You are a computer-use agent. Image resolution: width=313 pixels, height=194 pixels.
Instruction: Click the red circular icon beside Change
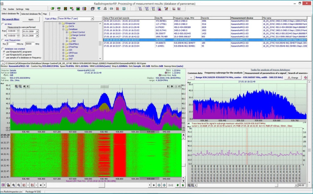[x=306, y=78]
